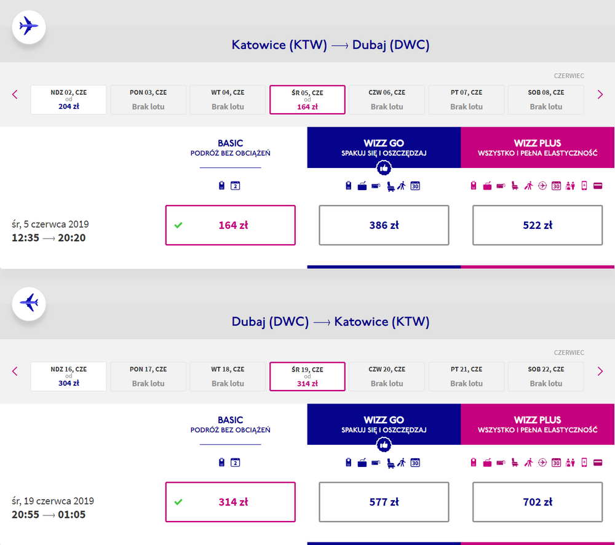
Task: Select the 164 zł BASIC fare option
Action: pos(230,225)
